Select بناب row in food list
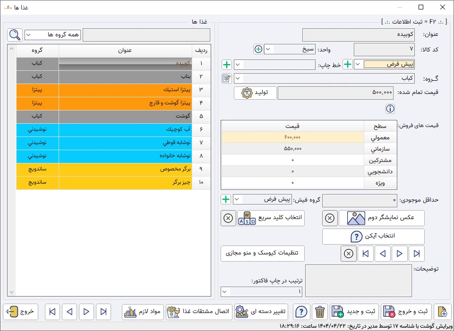The width and height of the screenshot is (454, 331). (113, 76)
